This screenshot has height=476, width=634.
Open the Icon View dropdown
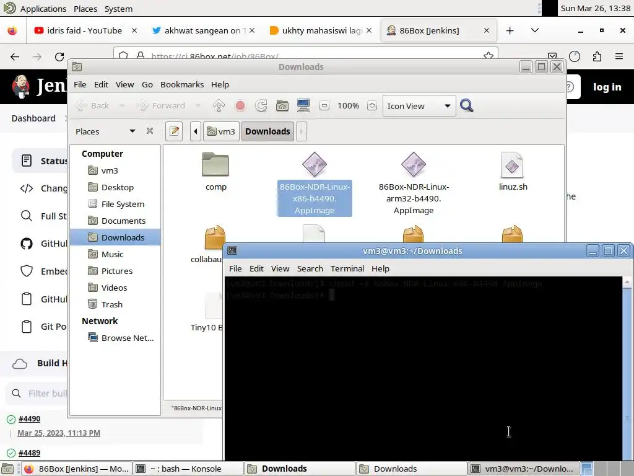[419, 106]
